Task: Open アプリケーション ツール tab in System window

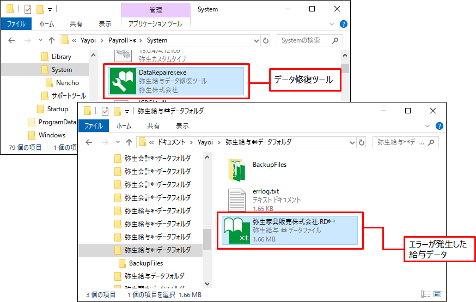Action: coord(155,23)
